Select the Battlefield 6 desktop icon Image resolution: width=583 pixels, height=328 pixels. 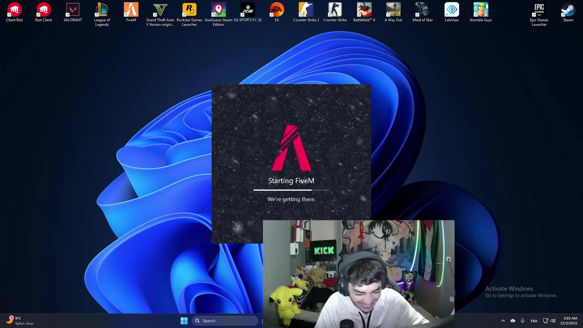[x=364, y=13]
